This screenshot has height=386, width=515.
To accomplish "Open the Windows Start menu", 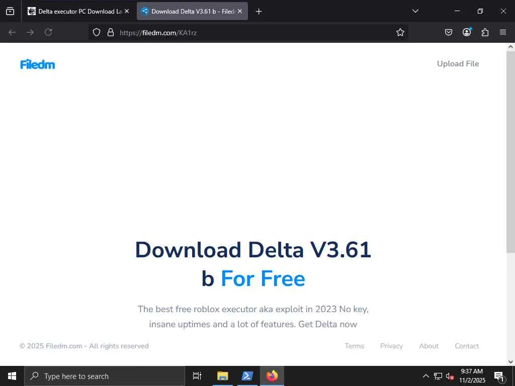I will tap(12, 376).
